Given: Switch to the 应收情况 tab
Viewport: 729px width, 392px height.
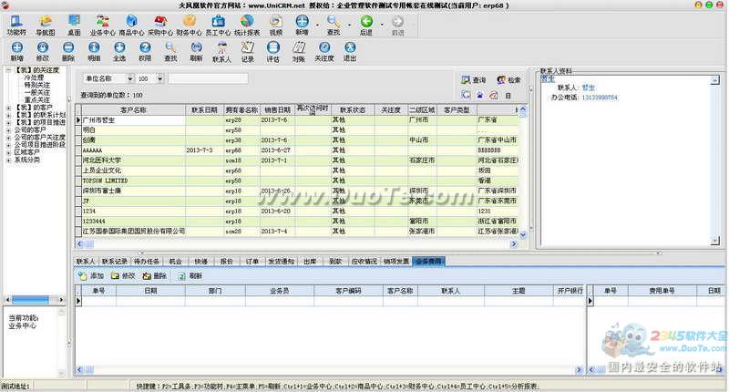Looking at the screenshot, I should pyautogui.click(x=364, y=262).
